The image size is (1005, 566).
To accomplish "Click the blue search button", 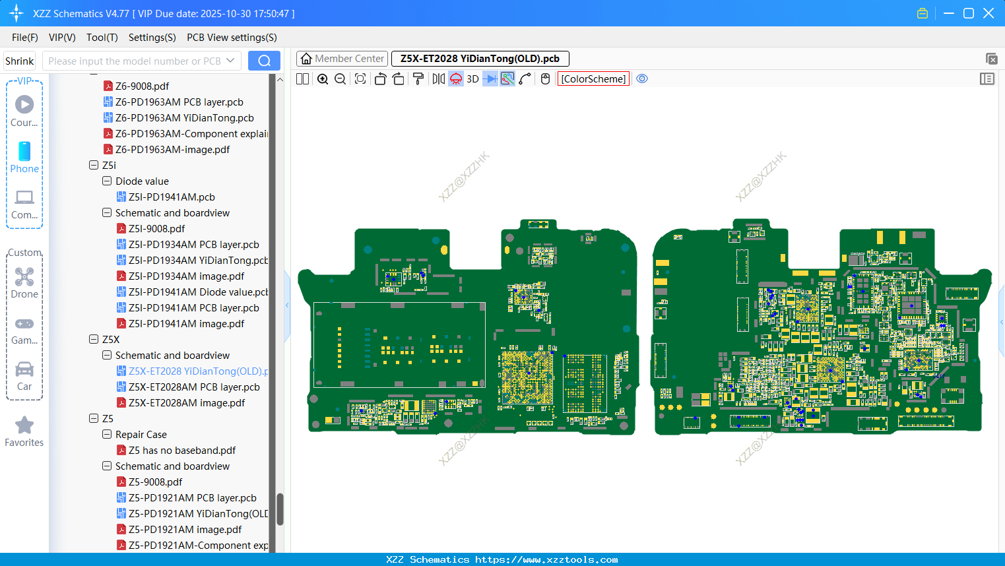I will [x=264, y=61].
